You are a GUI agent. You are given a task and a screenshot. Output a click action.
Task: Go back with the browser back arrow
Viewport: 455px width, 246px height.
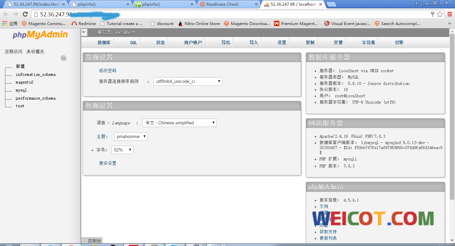(x=6, y=14)
